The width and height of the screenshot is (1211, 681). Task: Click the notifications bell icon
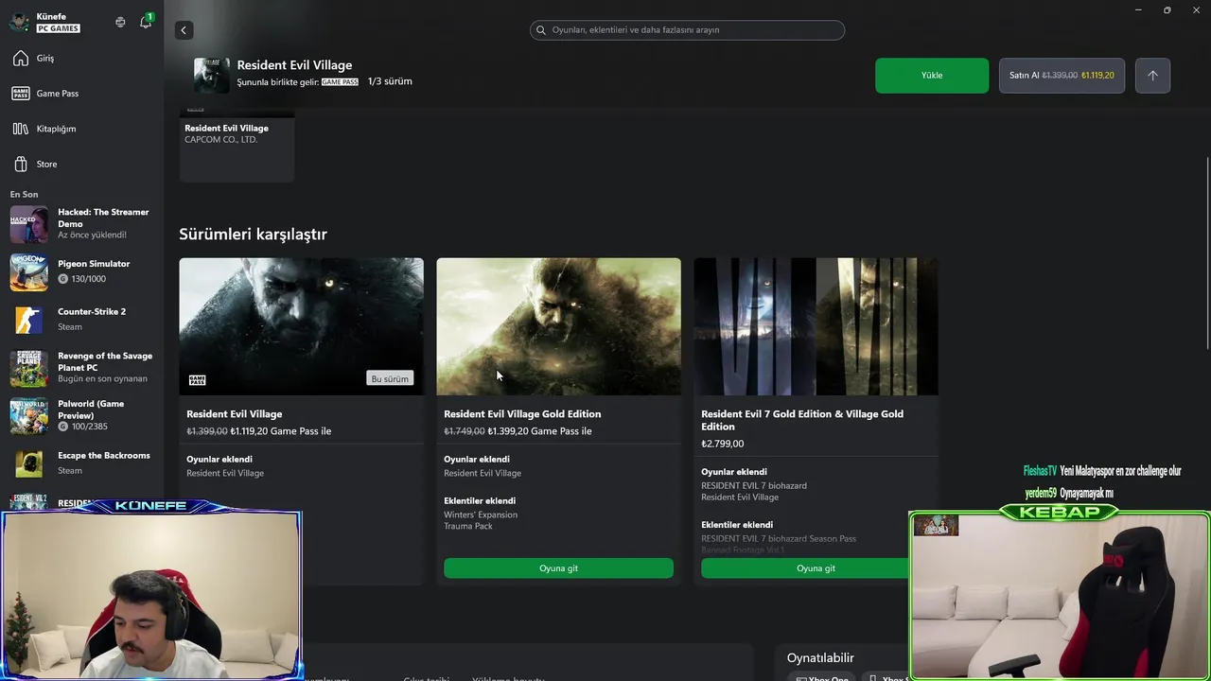point(146,22)
